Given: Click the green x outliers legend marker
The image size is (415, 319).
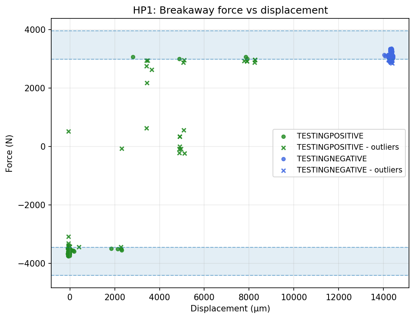Looking at the screenshot, I should pos(283,147).
